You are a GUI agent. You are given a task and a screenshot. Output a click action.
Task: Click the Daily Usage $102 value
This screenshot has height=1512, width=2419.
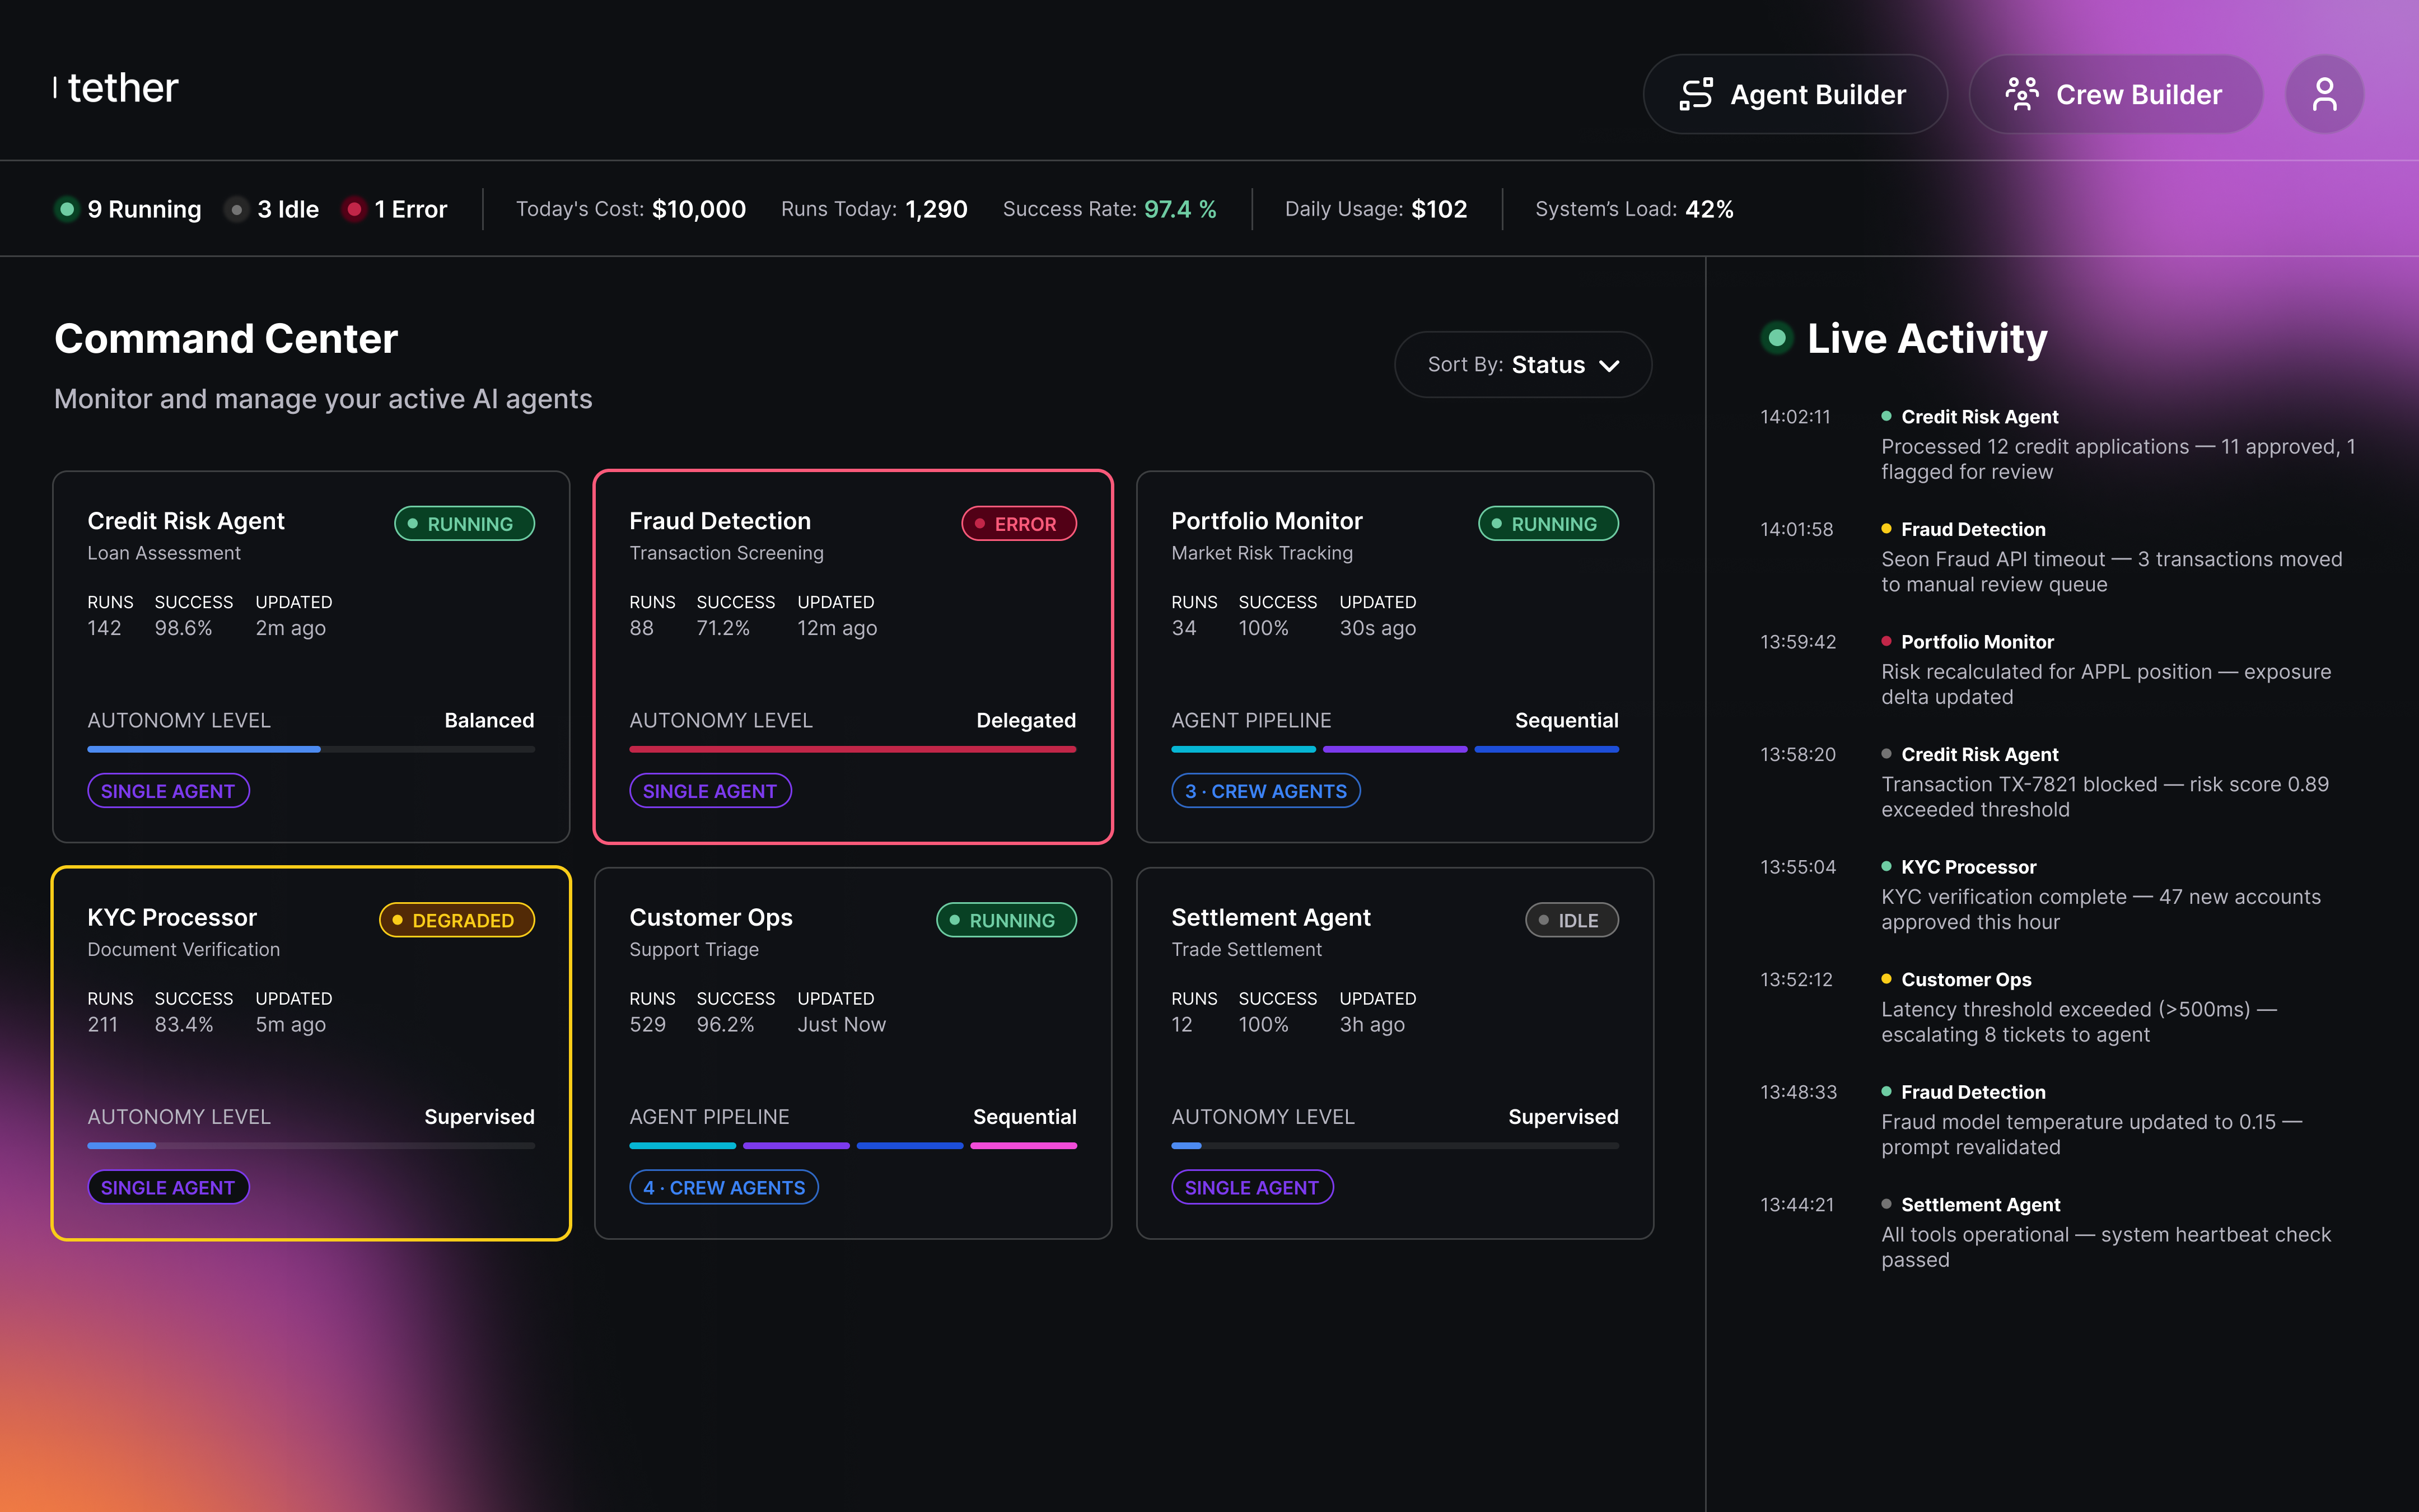[1440, 209]
